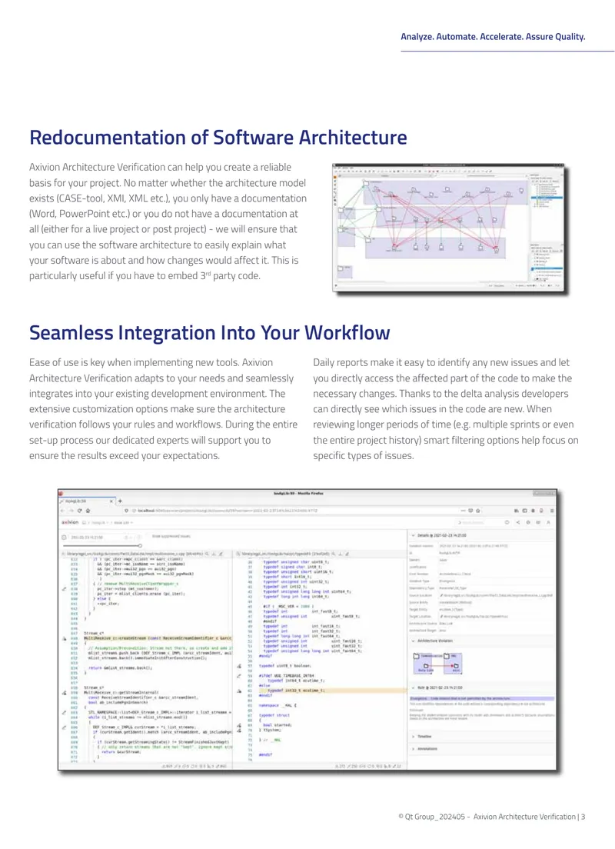Close the IsoAgLib Firefox tab
The width and height of the screenshot is (615, 849).
coord(111,501)
